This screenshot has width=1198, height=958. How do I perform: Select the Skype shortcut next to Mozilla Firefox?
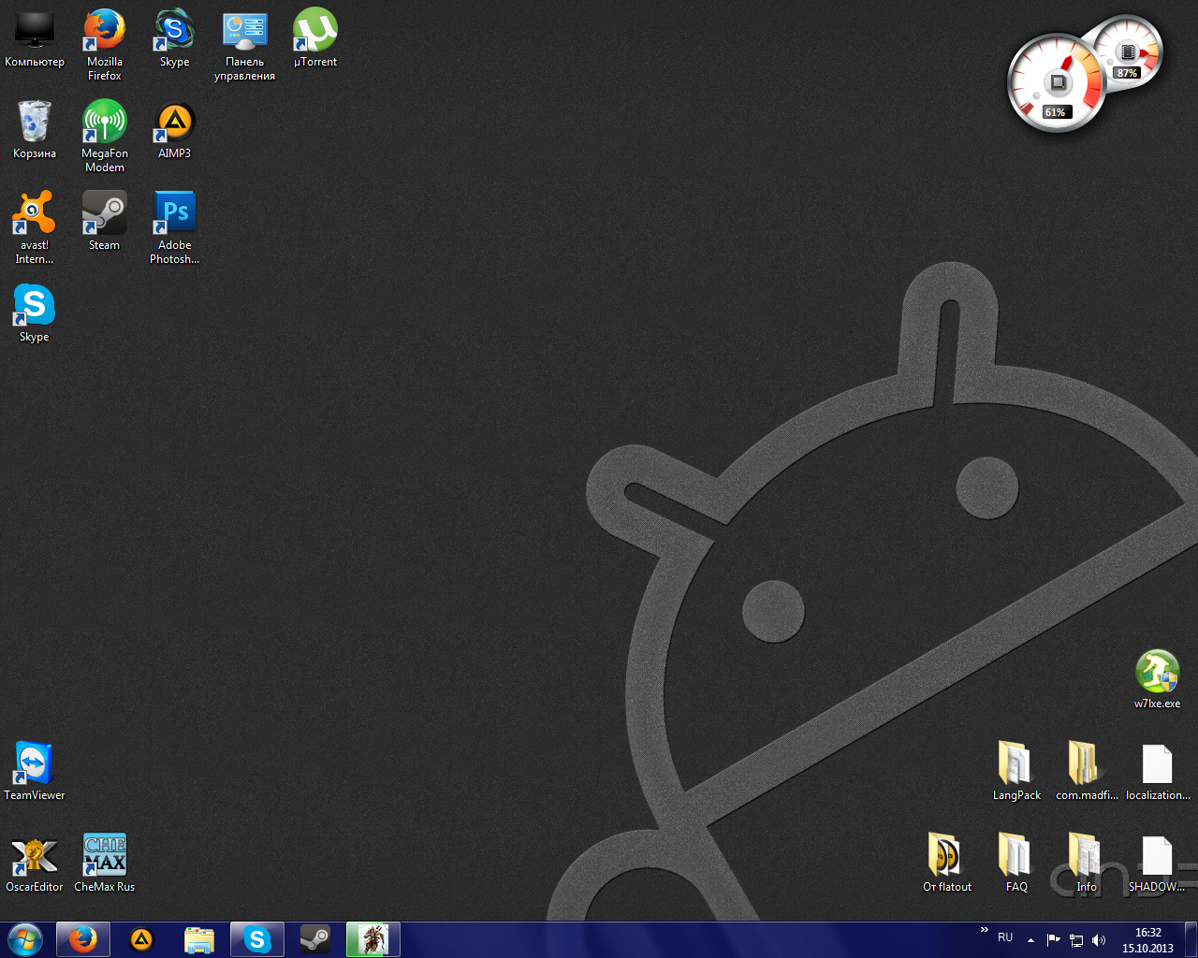(x=174, y=38)
